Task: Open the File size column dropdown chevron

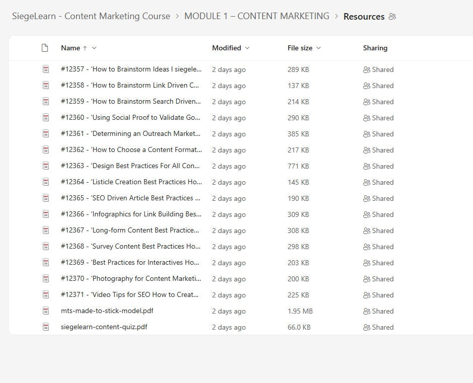Action: coord(318,48)
